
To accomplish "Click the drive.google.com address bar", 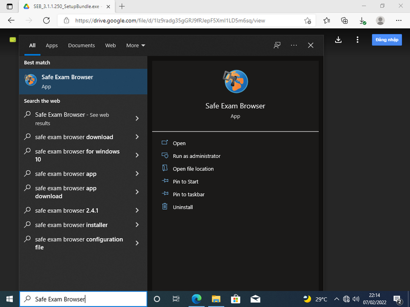I will 186,21.
